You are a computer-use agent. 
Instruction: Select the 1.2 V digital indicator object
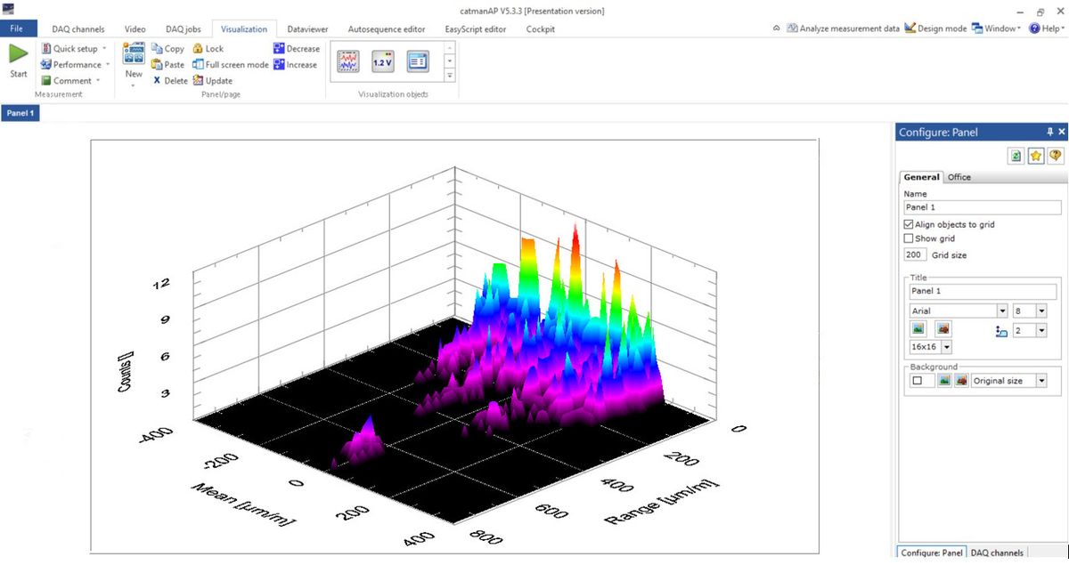[x=382, y=61]
